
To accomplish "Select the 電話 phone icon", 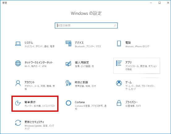I will pos(119,43).
